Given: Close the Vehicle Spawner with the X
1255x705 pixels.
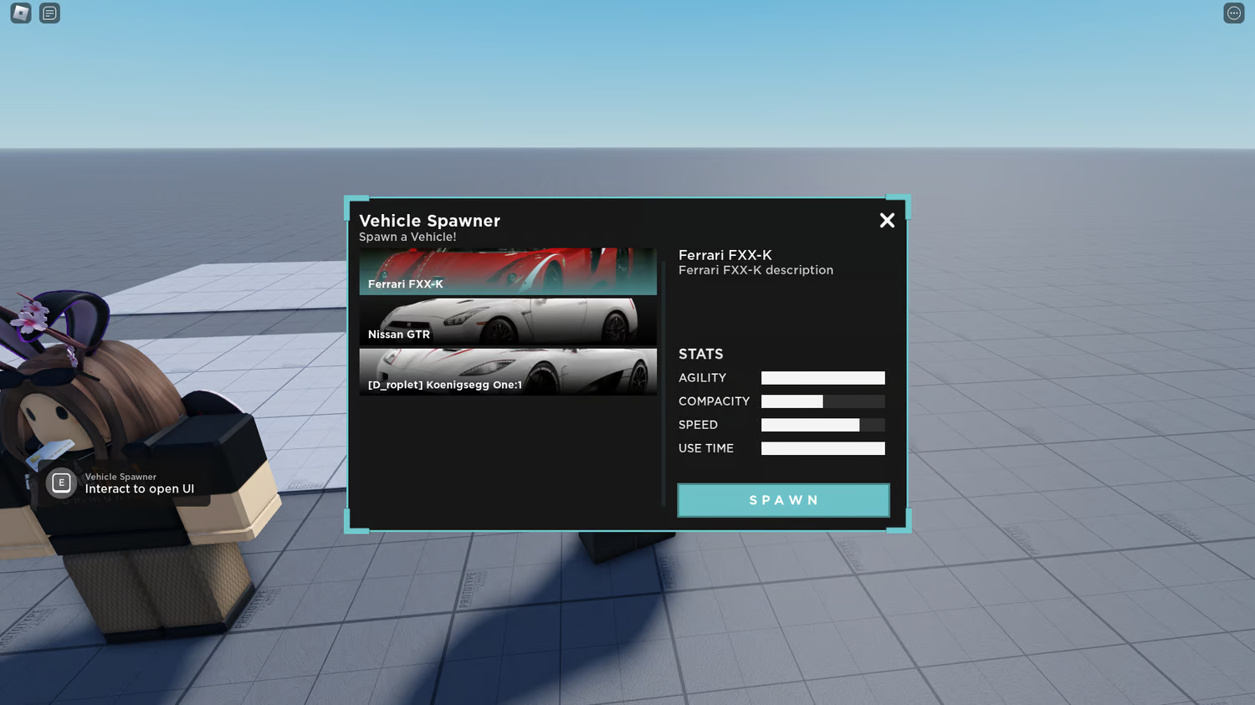Looking at the screenshot, I should (887, 220).
